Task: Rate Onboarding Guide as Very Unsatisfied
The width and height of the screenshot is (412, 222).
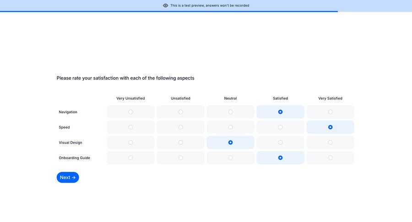Action: tap(130, 158)
